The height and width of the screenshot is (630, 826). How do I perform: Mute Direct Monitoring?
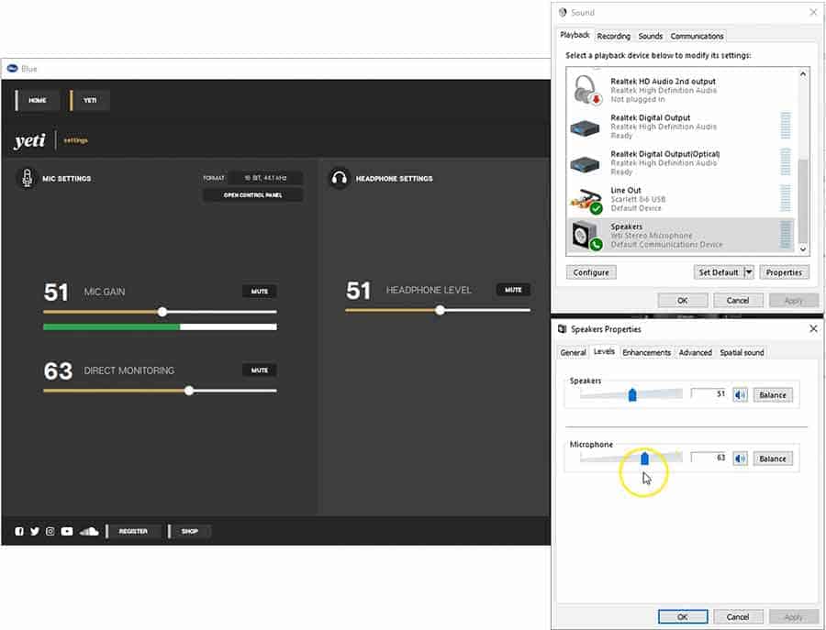click(259, 370)
